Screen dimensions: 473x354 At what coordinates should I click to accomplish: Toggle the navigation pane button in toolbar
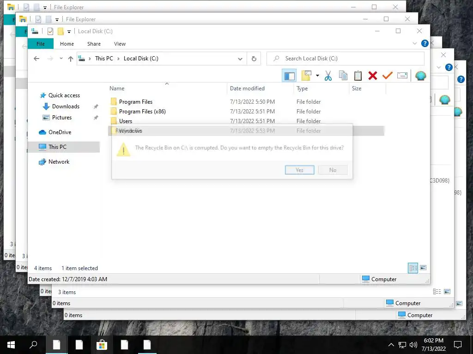click(289, 76)
